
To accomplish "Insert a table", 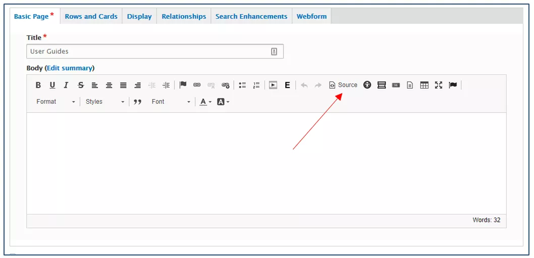I will (x=424, y=85).
